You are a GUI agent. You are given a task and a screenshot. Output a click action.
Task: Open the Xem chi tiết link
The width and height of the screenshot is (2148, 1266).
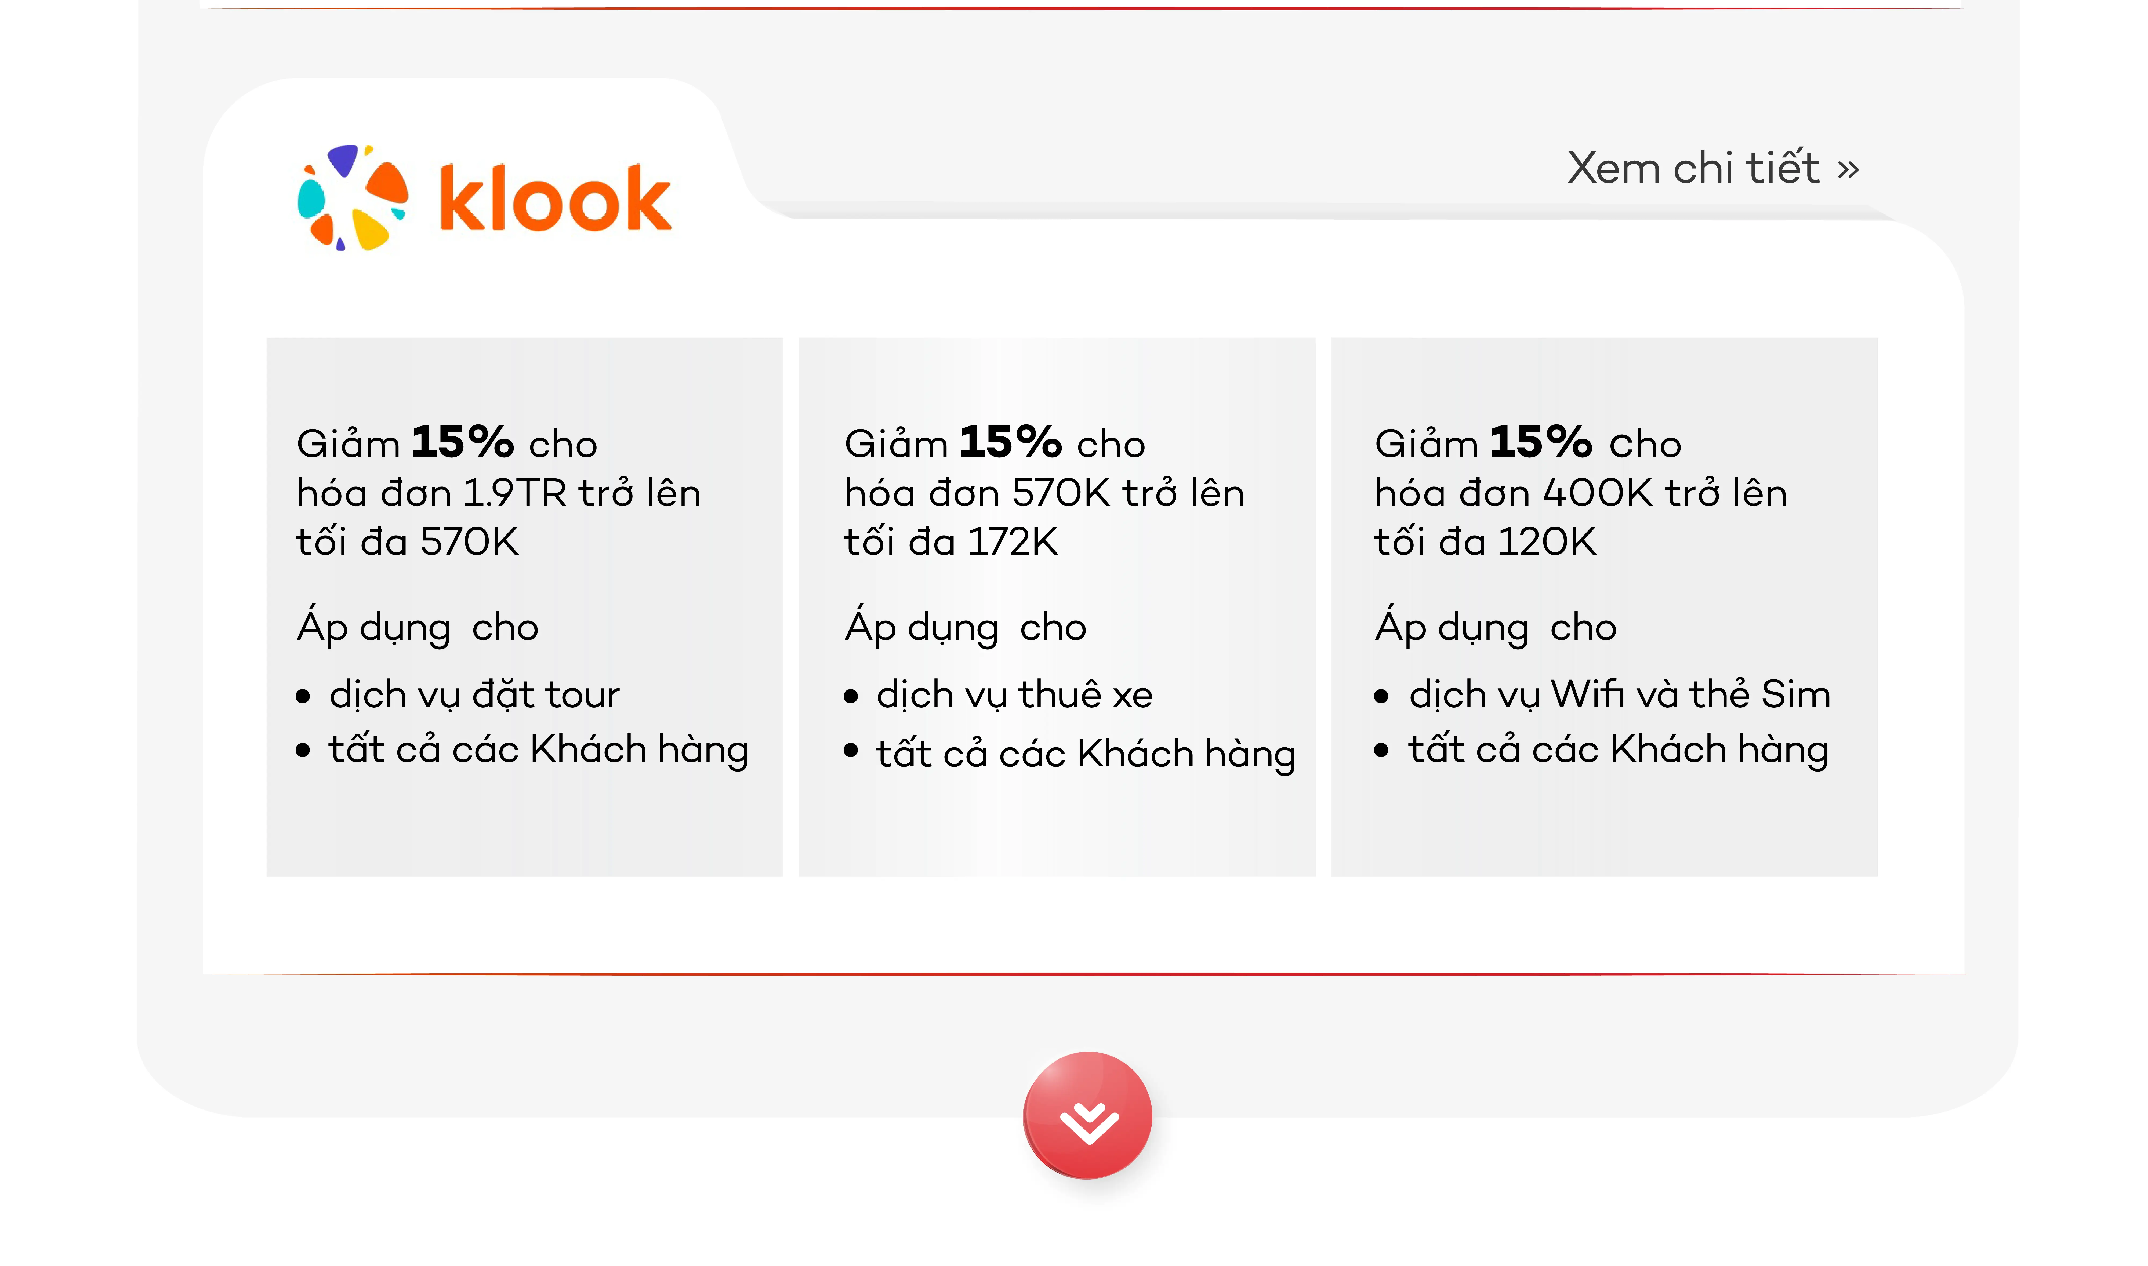click(x=1713, y=168)
